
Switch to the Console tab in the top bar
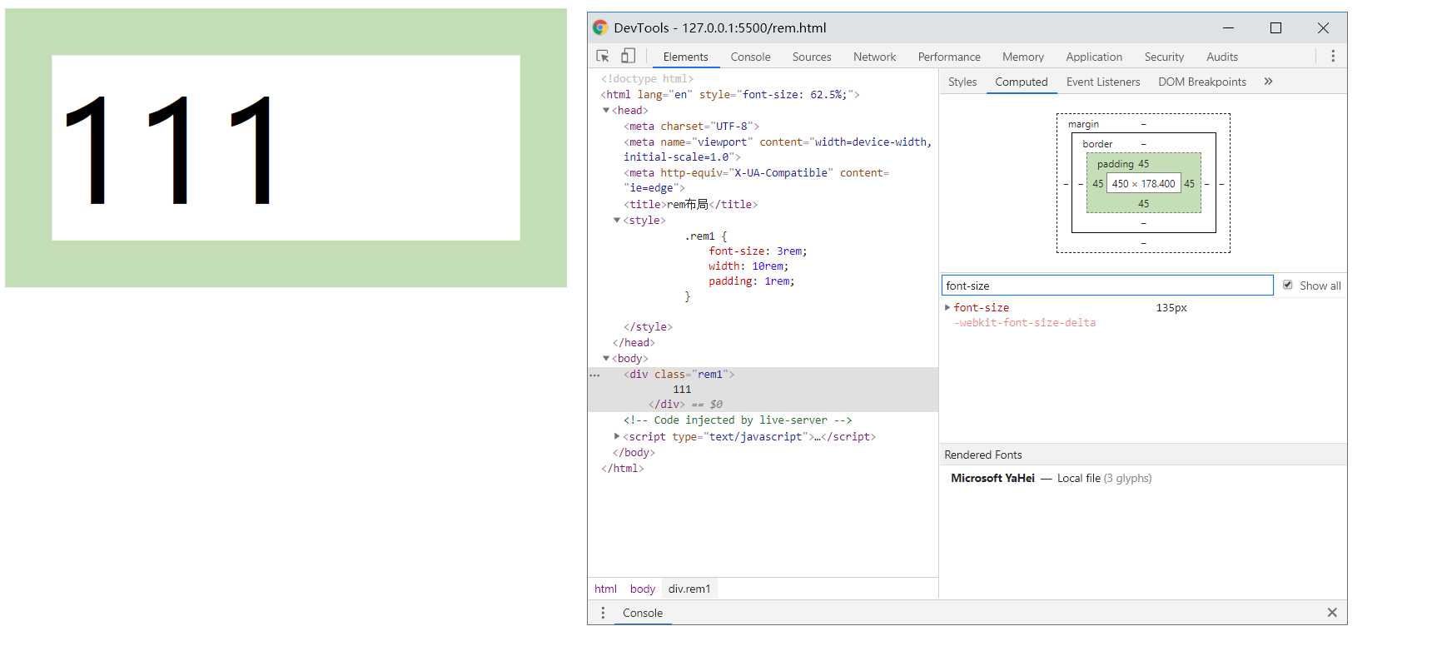(750, 57)
